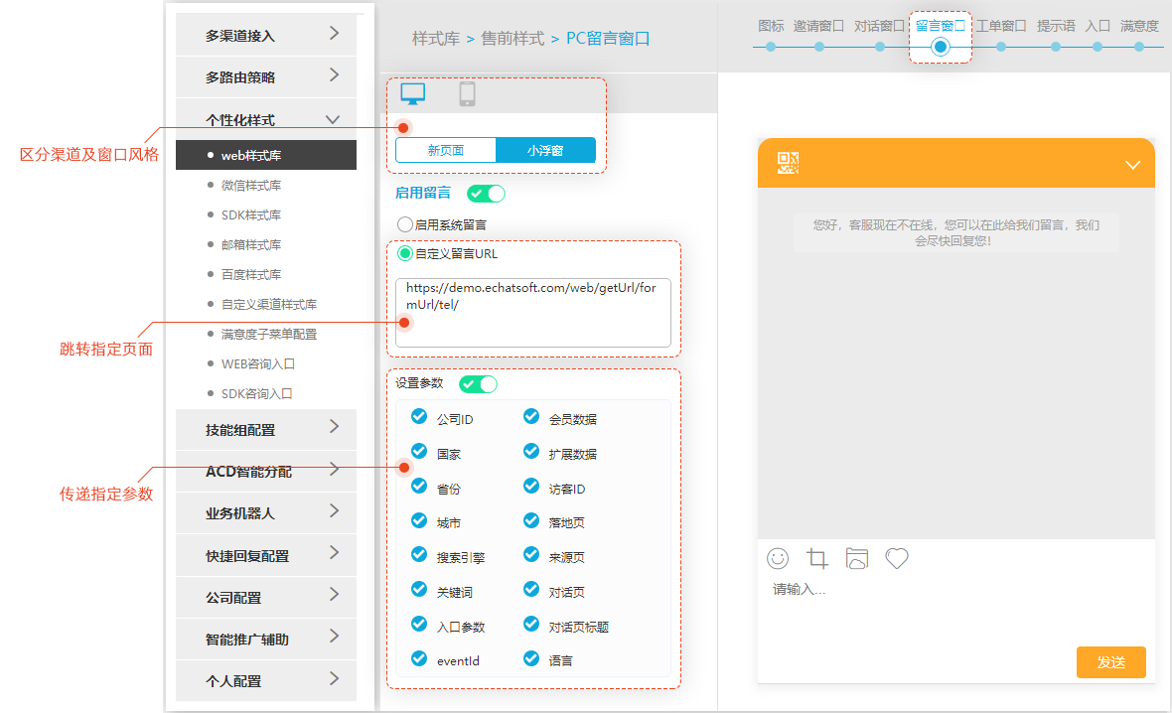Select the desktop PC monitor icon
Image resolution: width=1172 pixels, height=713 pixels.
(x=412, y=93)
